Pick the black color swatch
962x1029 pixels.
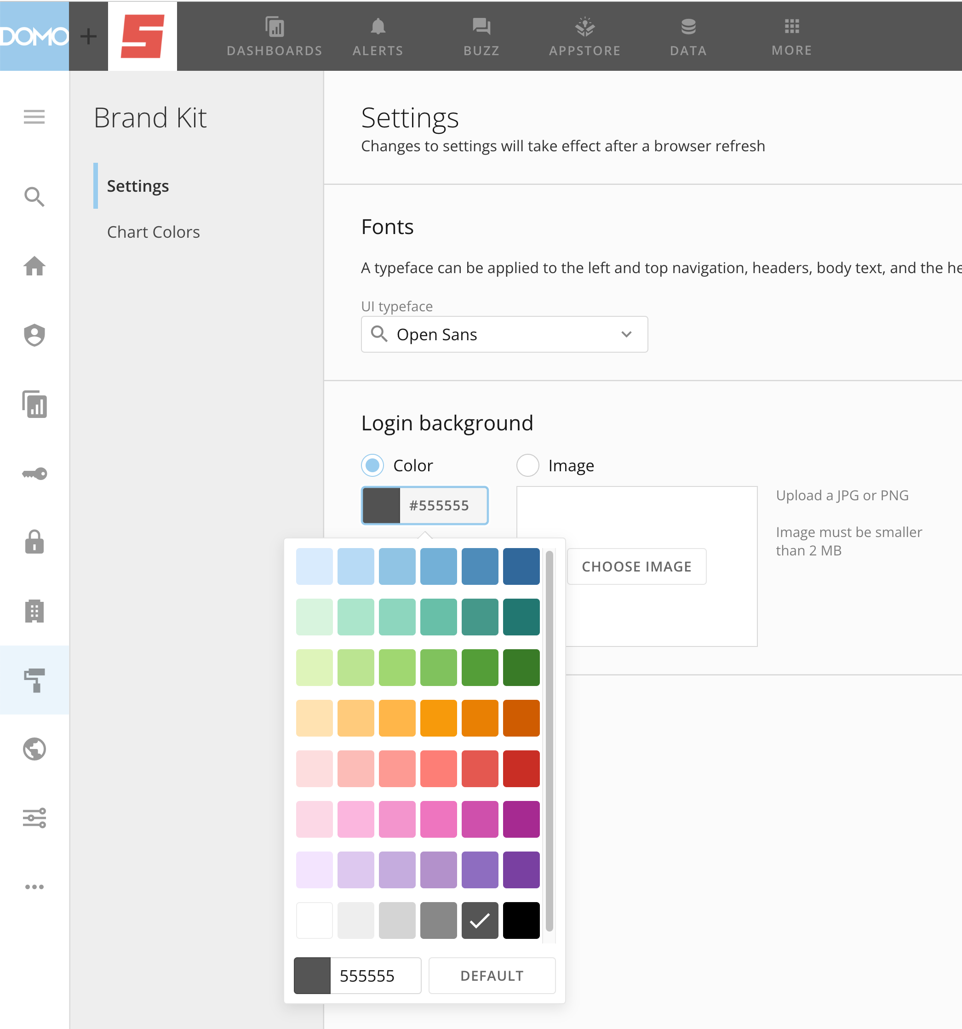tap(521, 920)
